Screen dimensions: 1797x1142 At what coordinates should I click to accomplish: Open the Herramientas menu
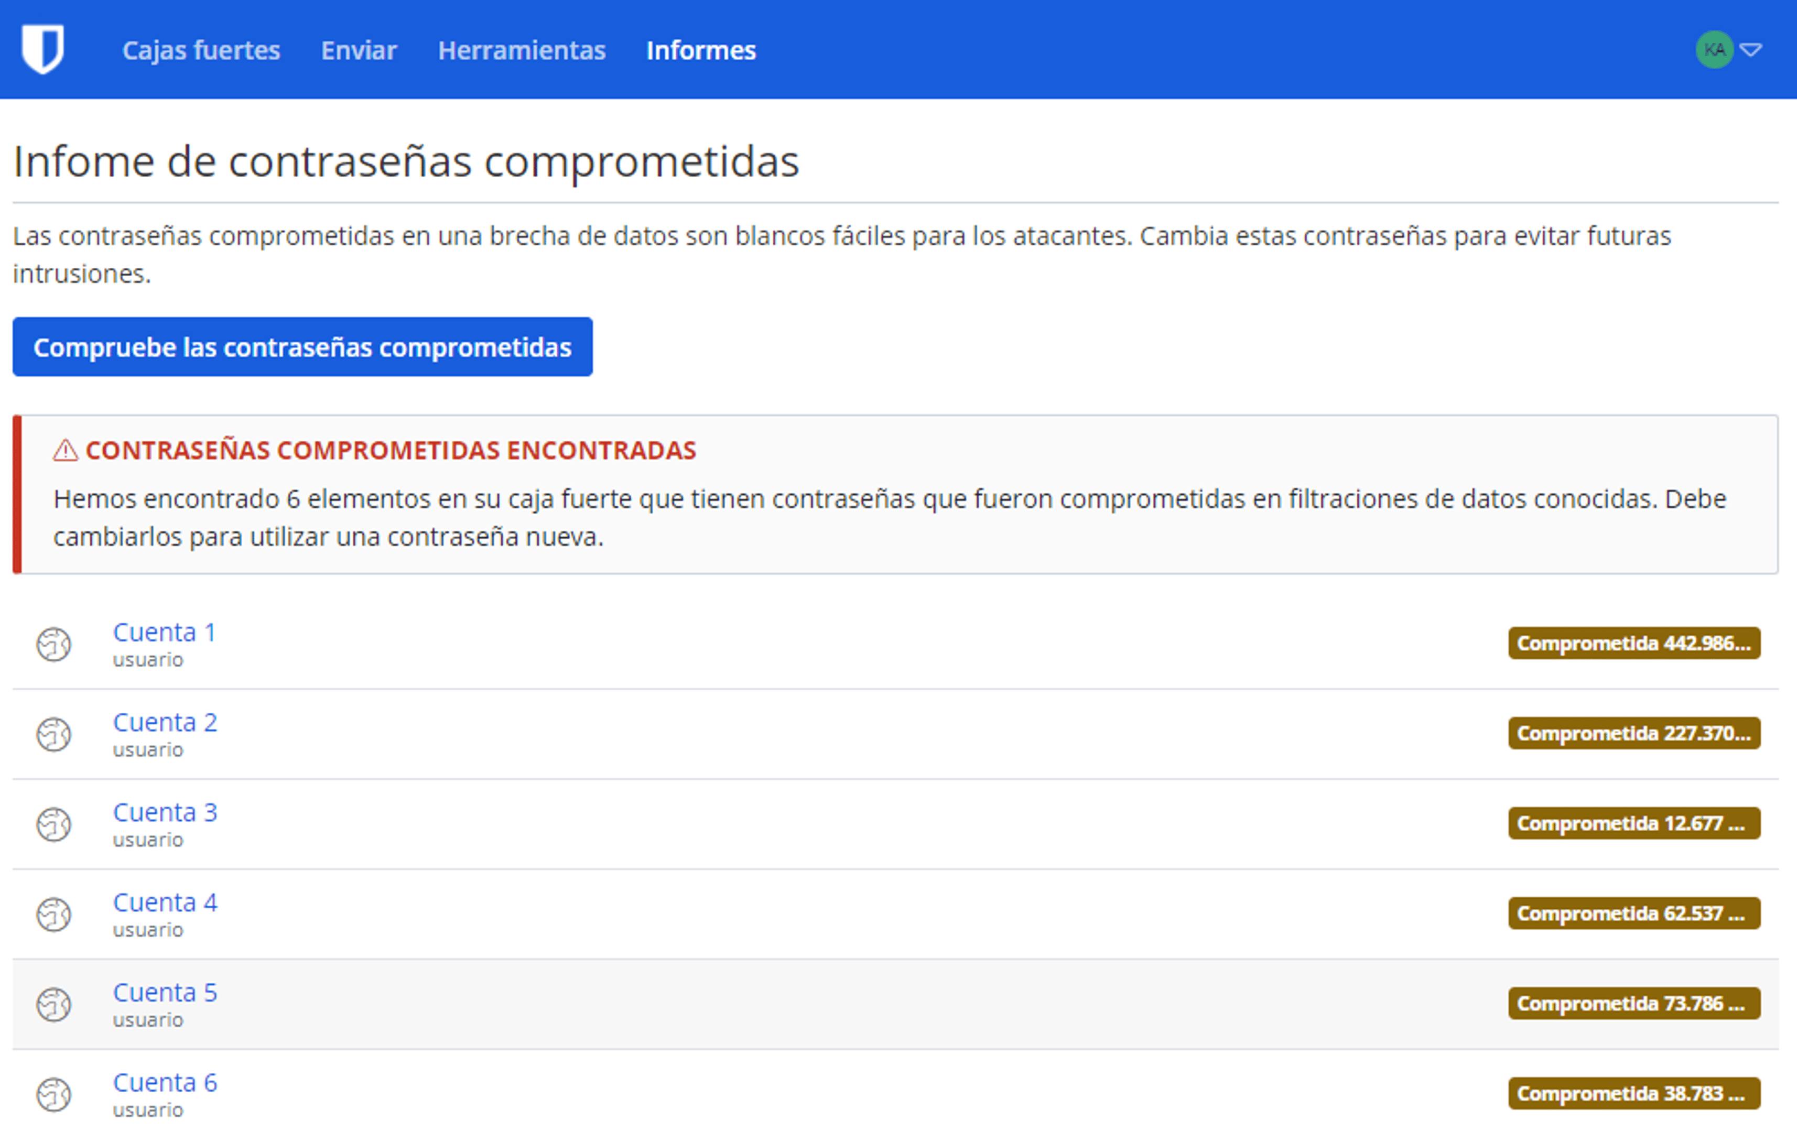pos(521,50)
